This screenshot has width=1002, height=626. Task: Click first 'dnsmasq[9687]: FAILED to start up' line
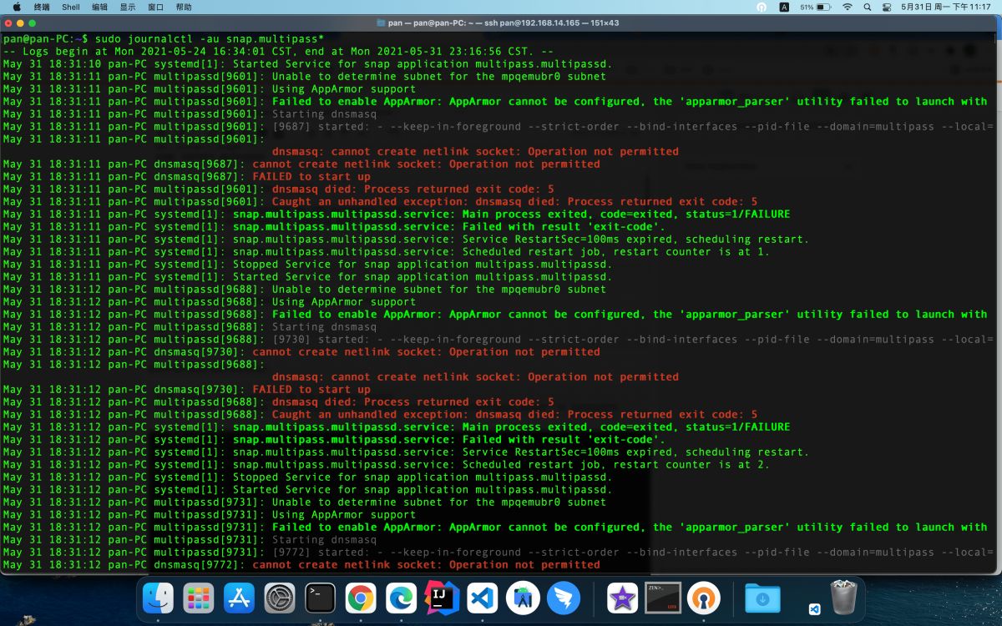[186, 176]
